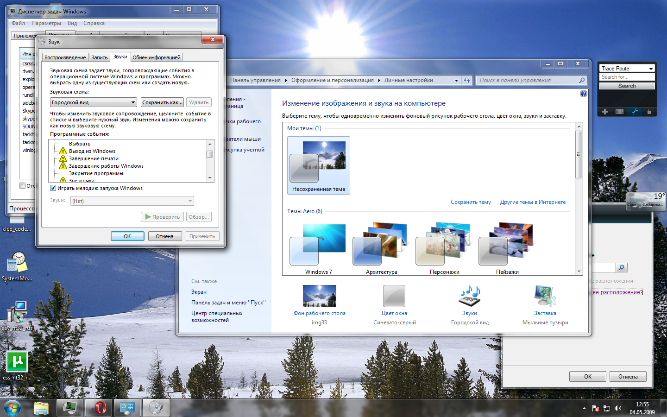Click 'Сохранить как...' button
This screenshot has height=417, width=667.
[162, 102]
